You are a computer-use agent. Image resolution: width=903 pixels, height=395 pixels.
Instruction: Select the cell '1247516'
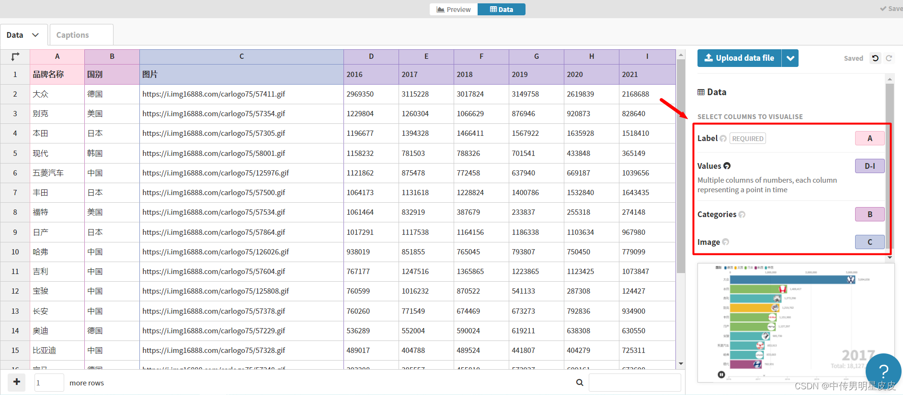(x=426, y=272)
